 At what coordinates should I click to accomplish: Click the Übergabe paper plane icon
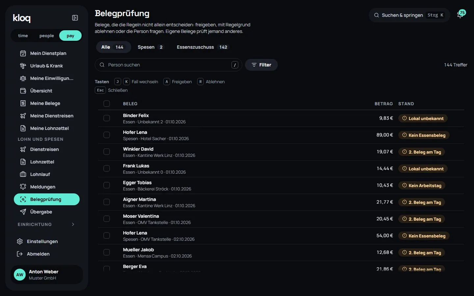pyautogui.click(x=23, y=212)
